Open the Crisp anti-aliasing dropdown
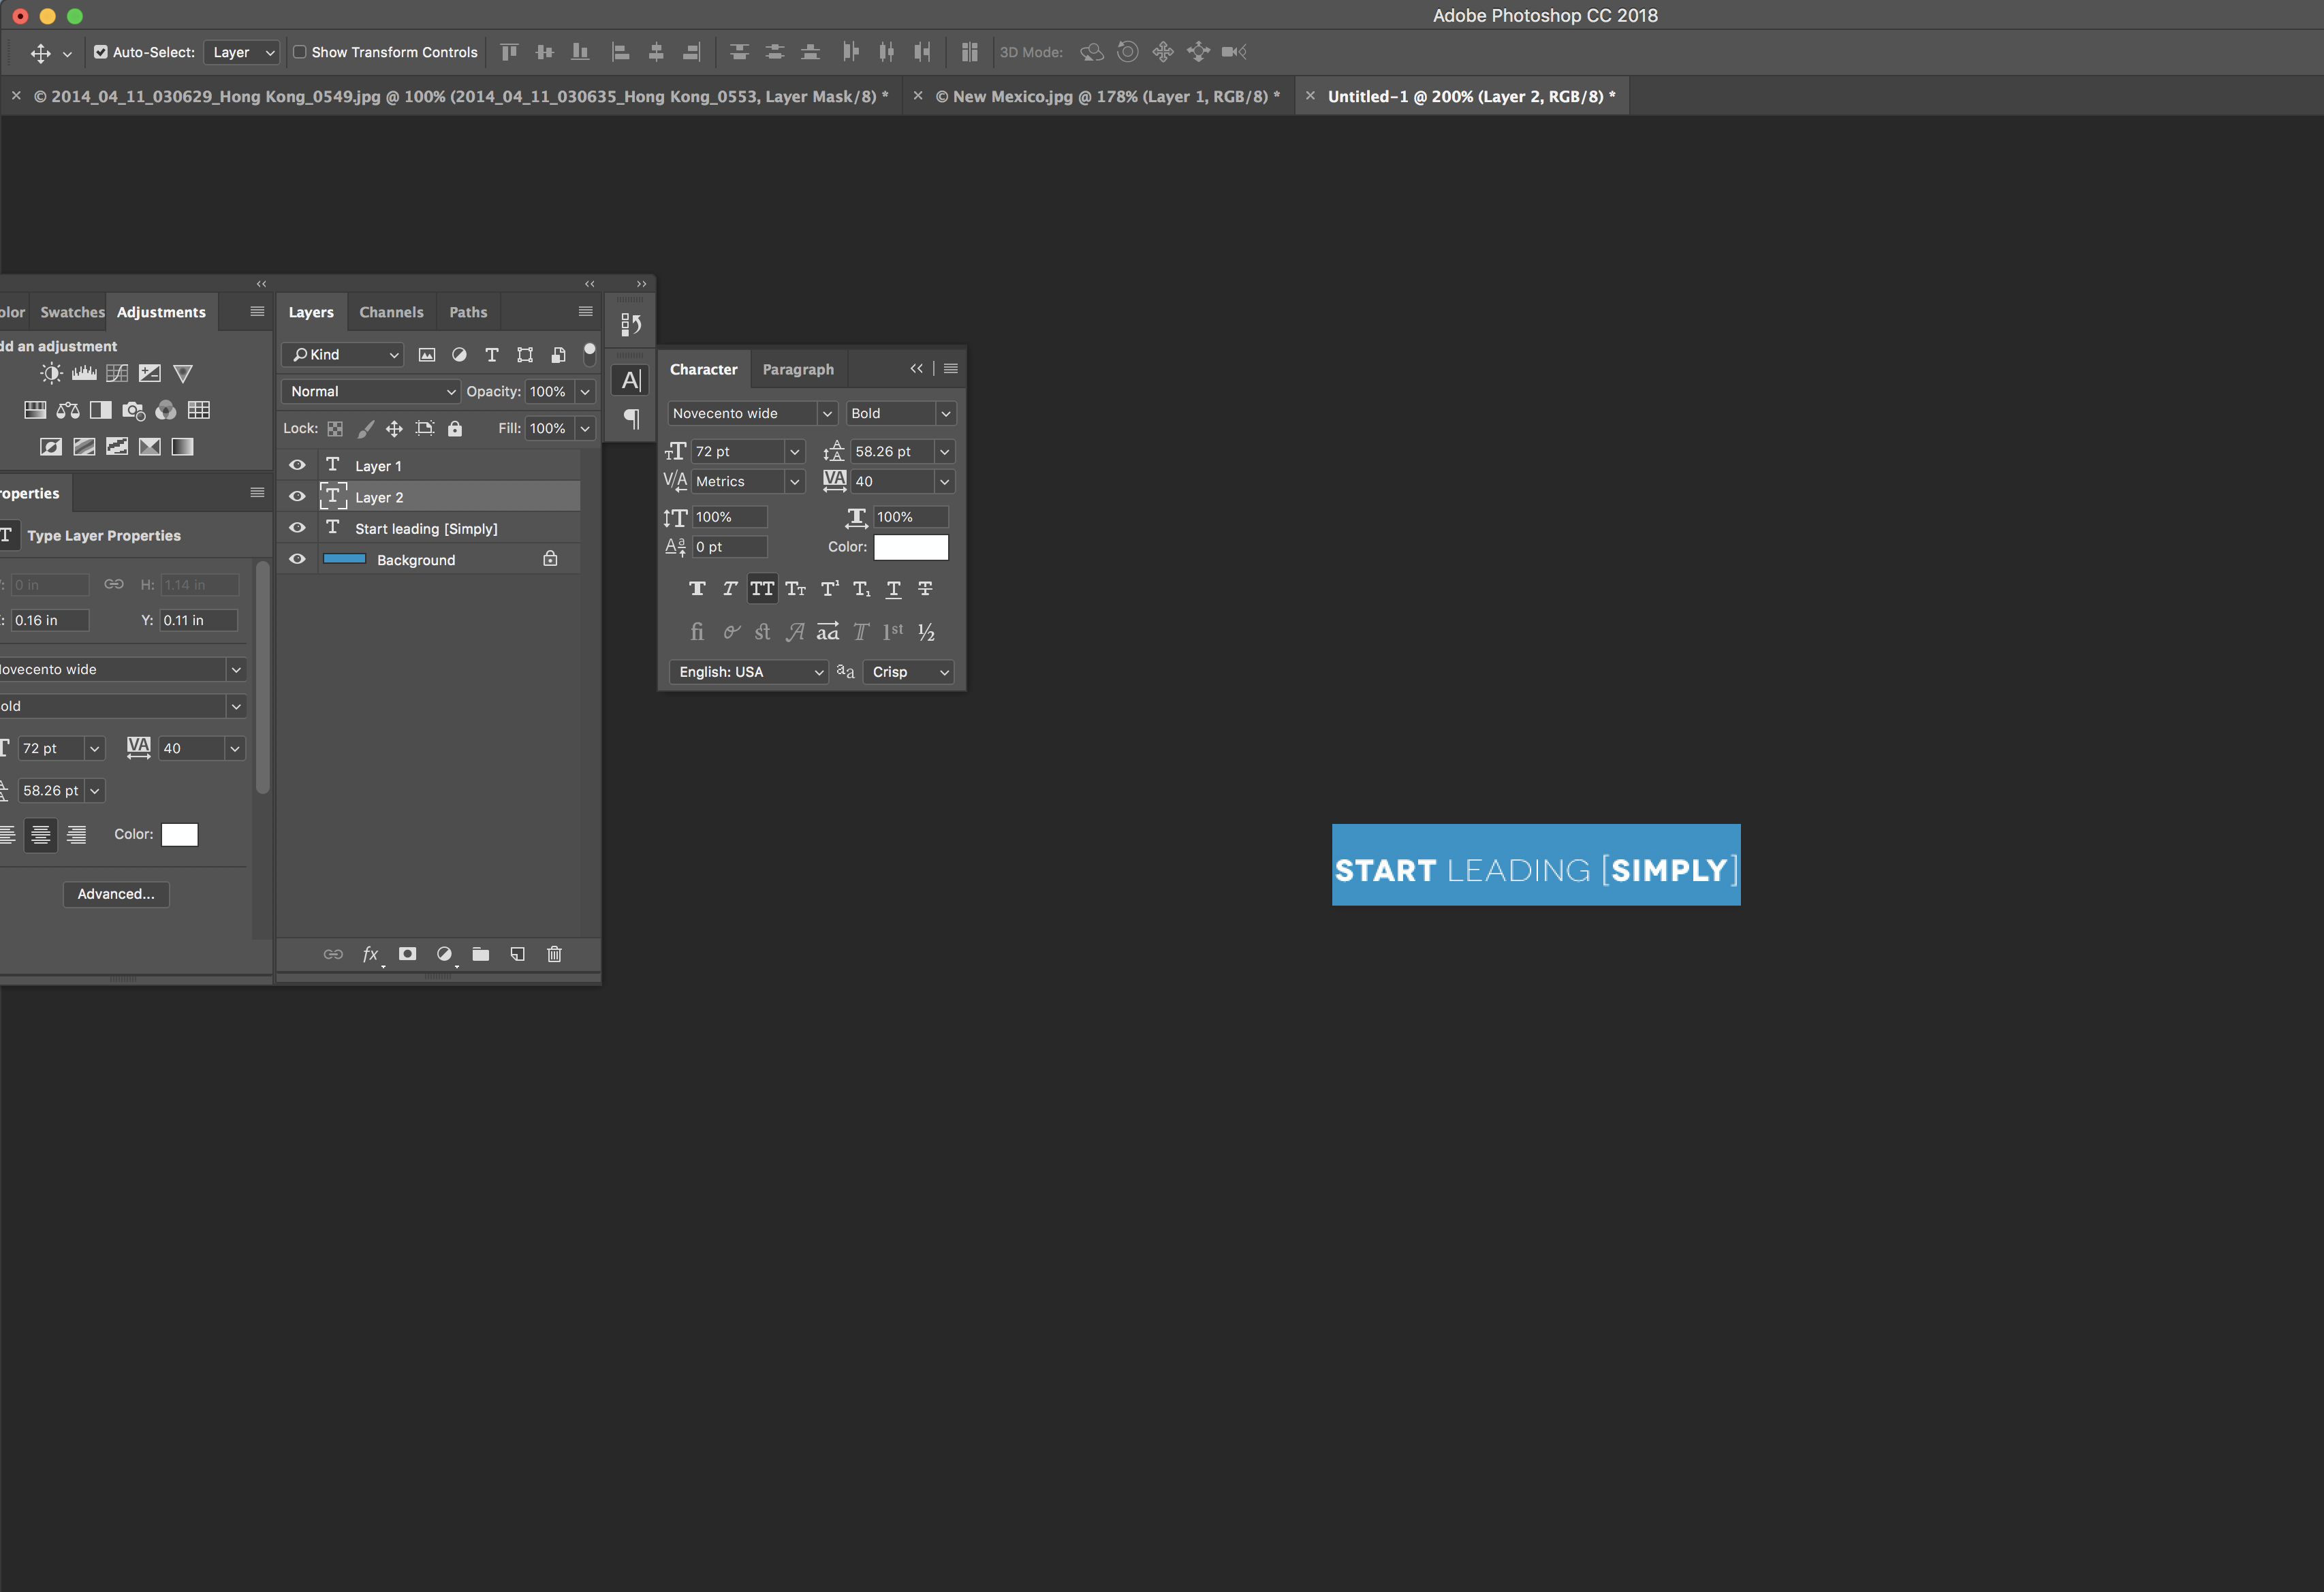This screenshot has width=2324, height=1592. click(x=908, y=672)
